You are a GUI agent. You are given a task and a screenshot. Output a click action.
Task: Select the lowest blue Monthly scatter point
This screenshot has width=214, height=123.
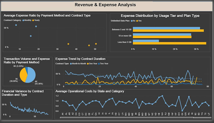click(31, 36)
